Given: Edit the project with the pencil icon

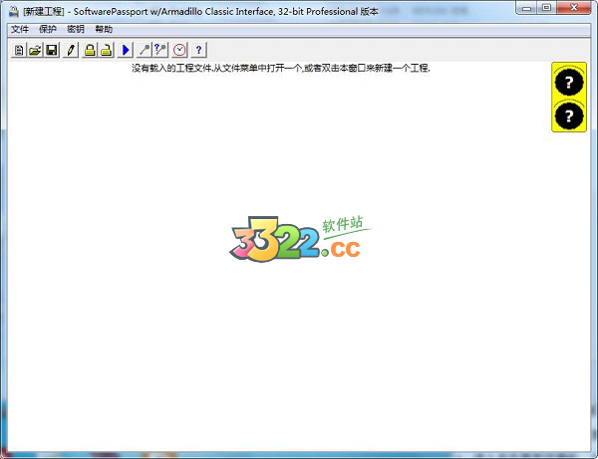Looking at the screenshot, I should tap(71, 50).
